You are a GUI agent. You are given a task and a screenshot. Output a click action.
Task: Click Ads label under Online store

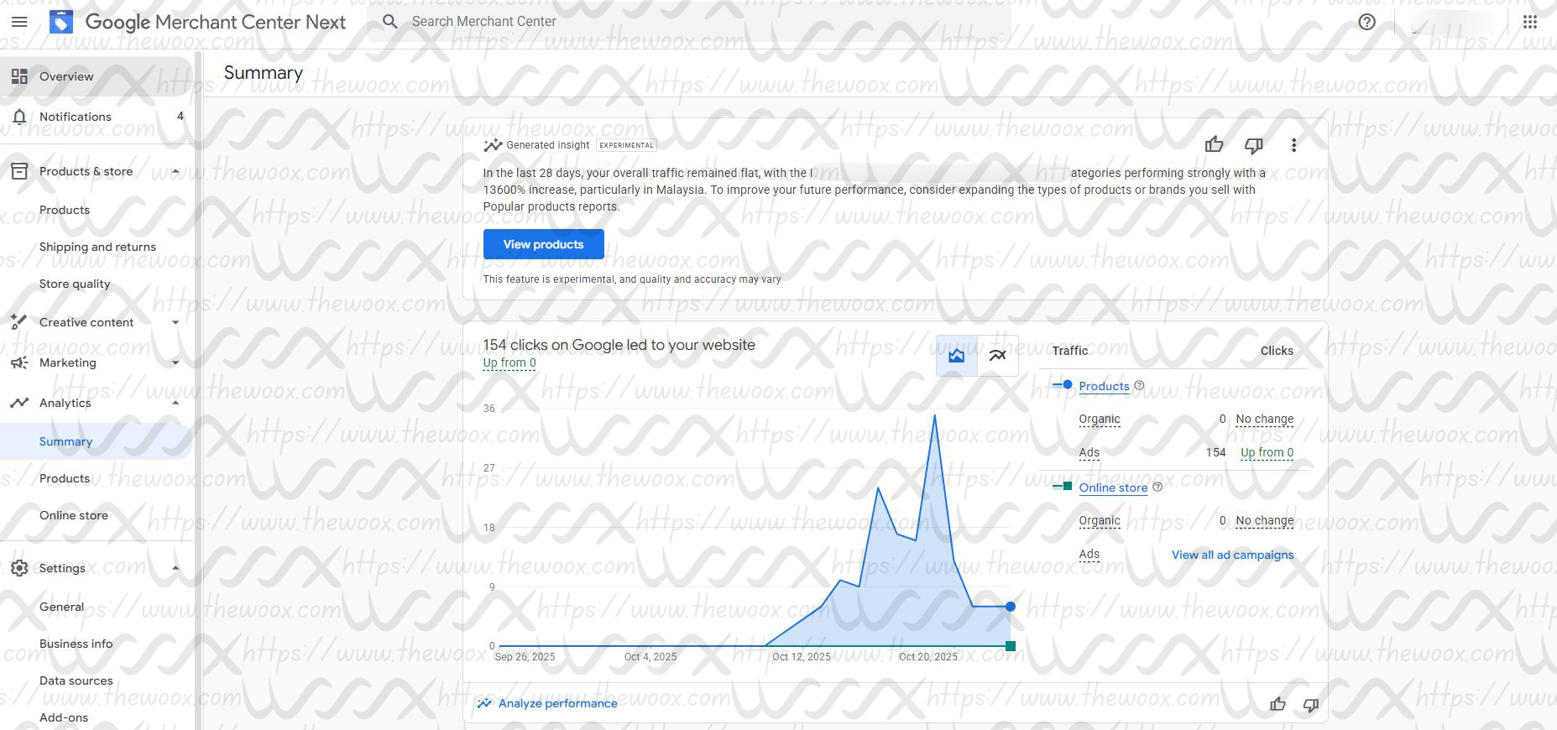coord(1089,554)
